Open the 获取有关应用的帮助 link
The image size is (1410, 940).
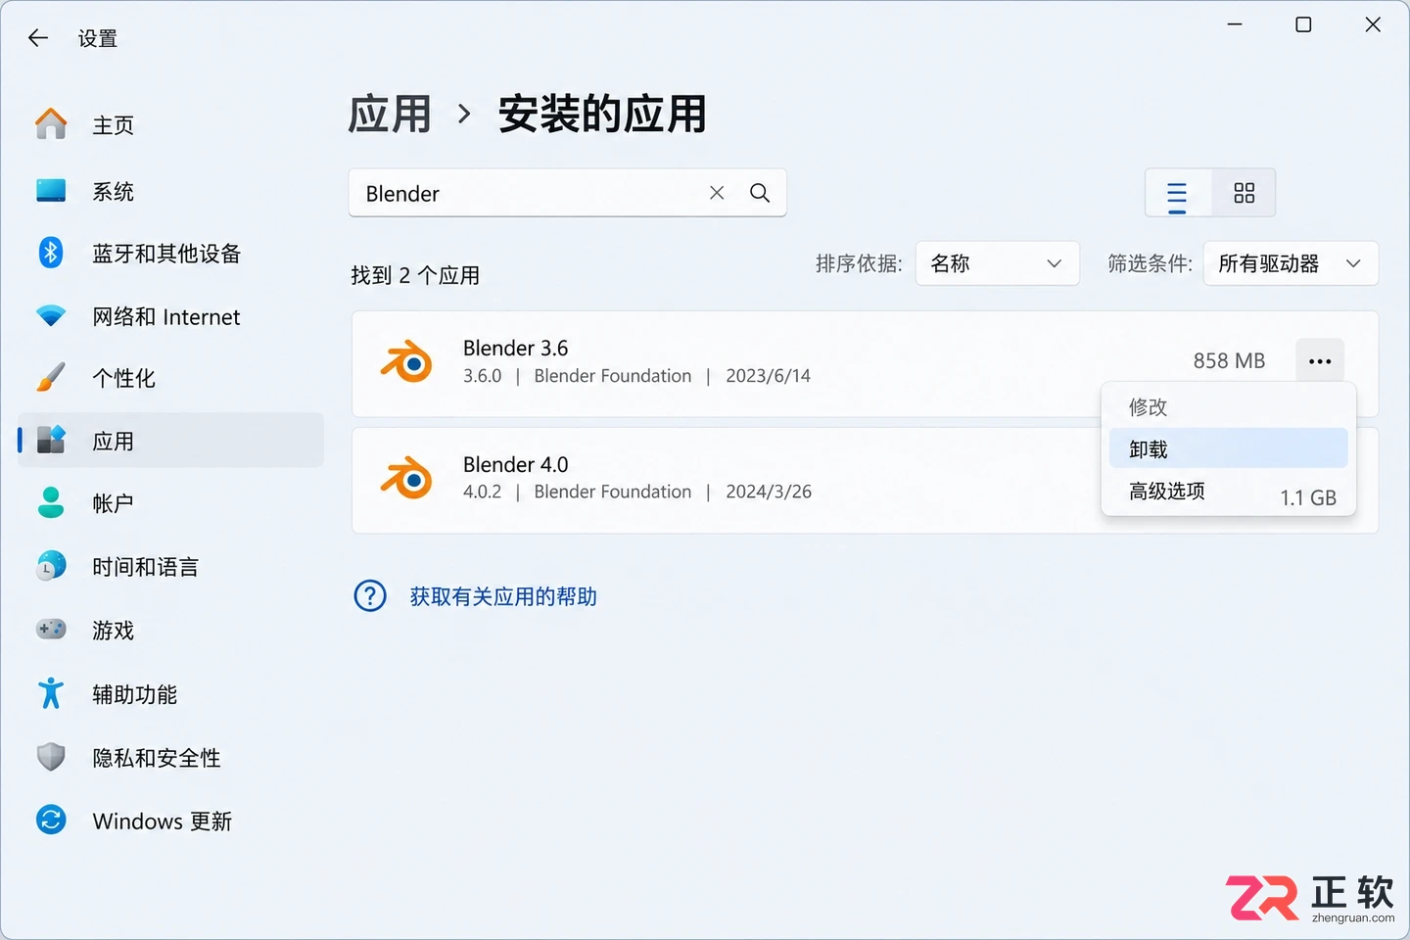pos(503,596)
